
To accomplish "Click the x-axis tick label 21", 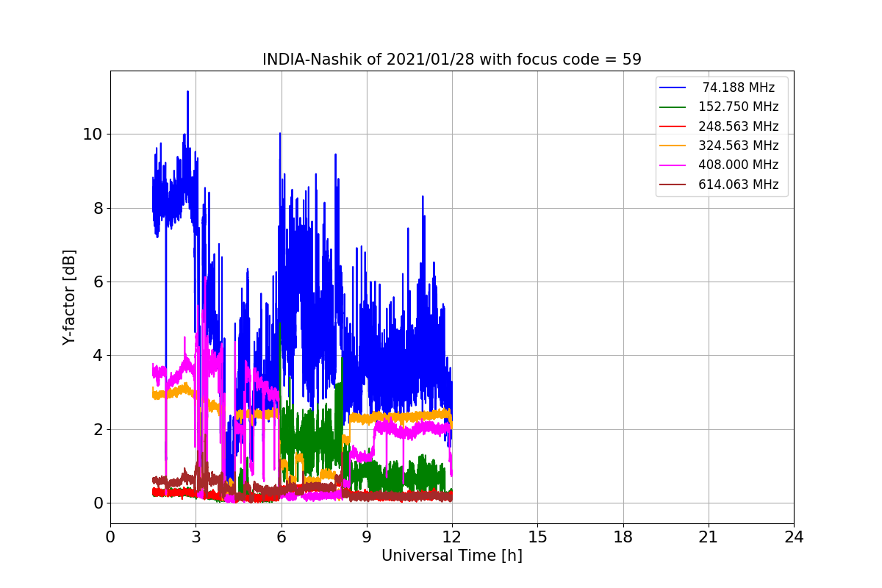I will click(709, 537).
